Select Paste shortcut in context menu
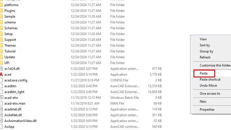231x130 pixels. (x=210, y=79)
